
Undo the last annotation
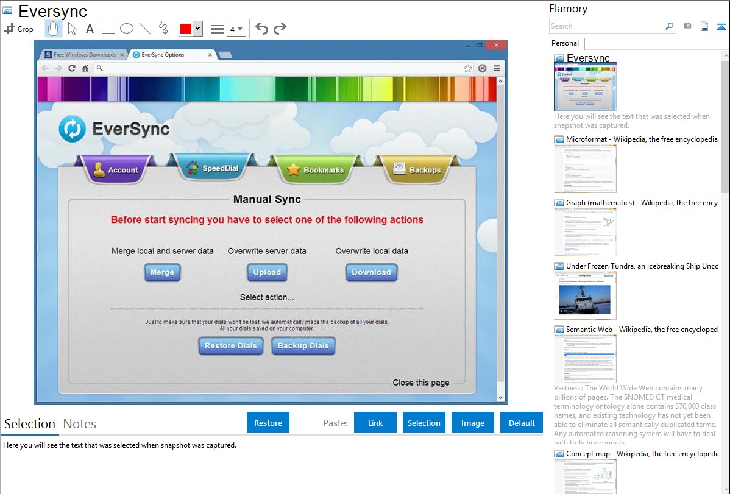(261, 29)
